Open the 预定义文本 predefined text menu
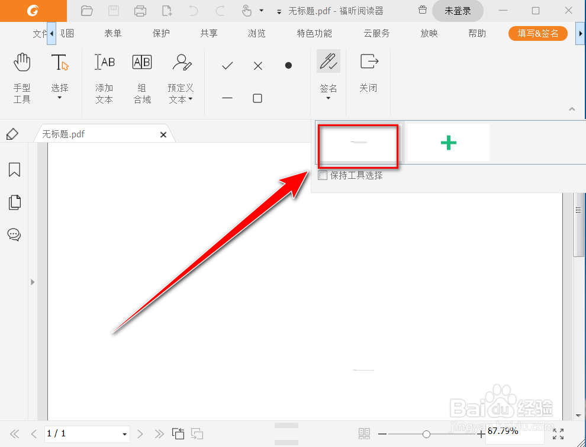This screenshot has height=447, width=586. pos(181,78)
